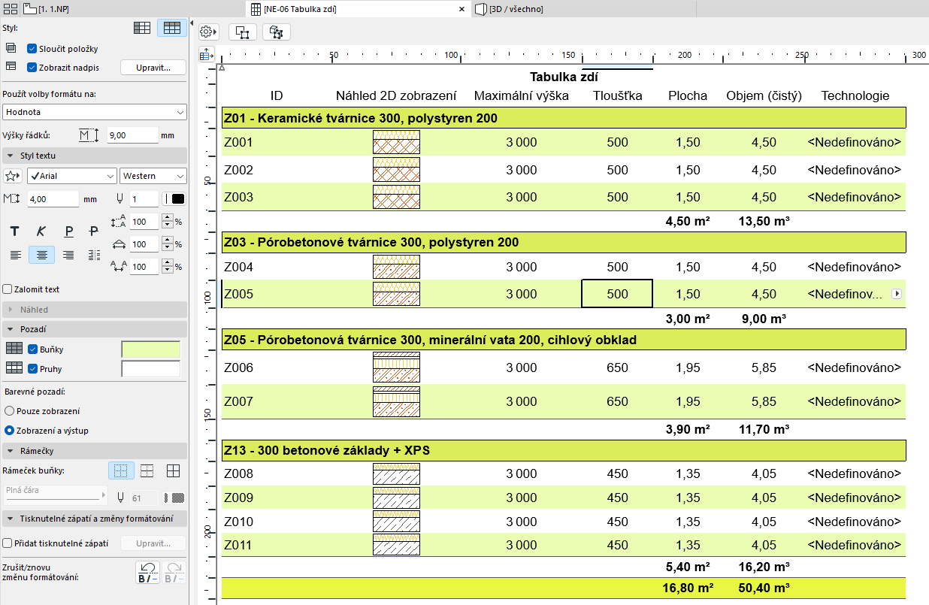Click select in 3D toolbar icon
Viewport: 929px width, 605px height.
click(276, 32)
